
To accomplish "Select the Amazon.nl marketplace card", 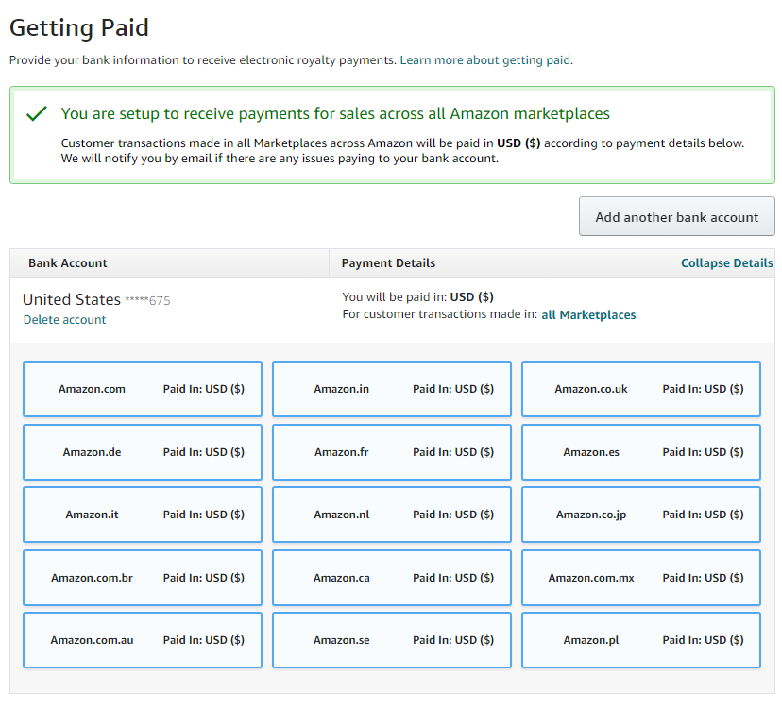I will tap(392, 515).
